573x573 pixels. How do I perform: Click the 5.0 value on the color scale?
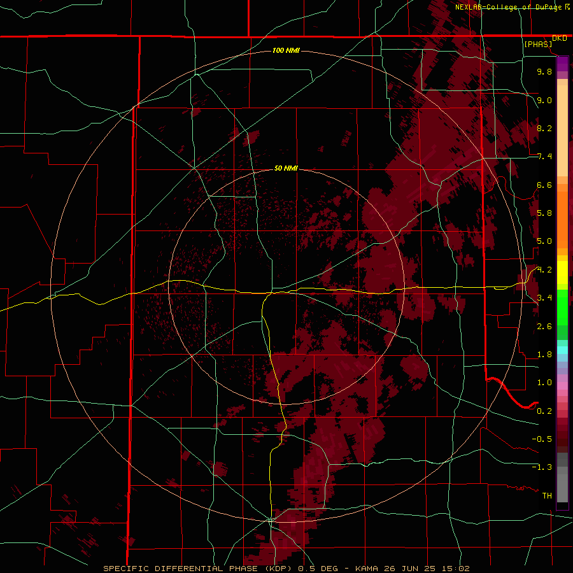[x=544, y=241]
